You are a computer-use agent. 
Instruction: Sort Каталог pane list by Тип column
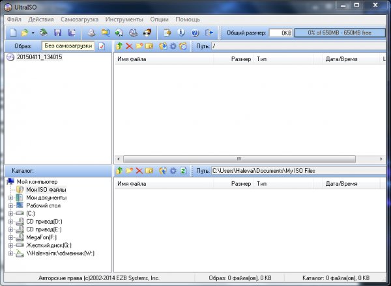pyautogui.click(x=283, y=184)
